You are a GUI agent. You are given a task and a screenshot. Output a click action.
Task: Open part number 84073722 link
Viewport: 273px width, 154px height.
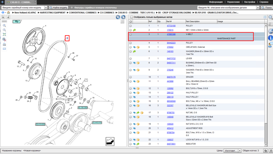pos(171,58)
